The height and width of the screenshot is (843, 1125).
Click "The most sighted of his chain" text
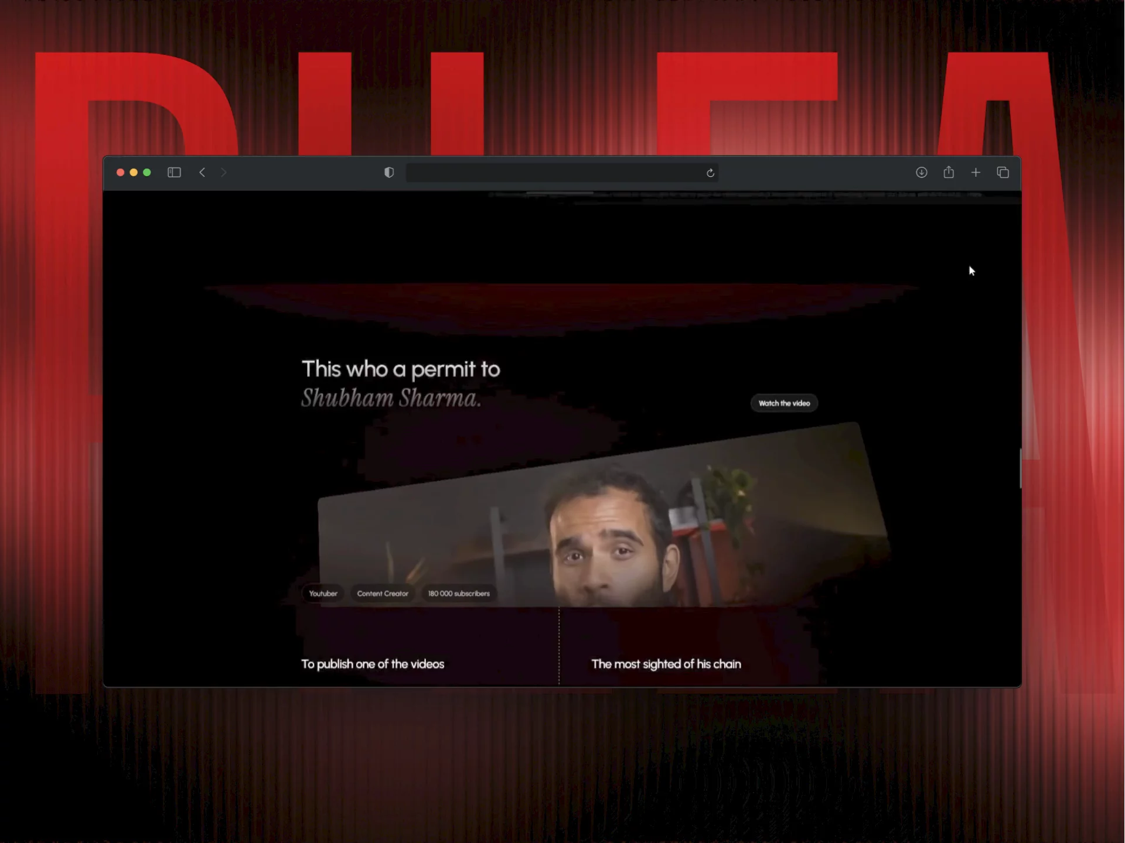pos(666,664)
